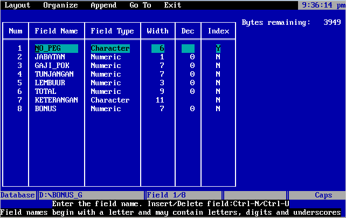Toggle the Index flag of LEMBUUR
346x218 pixels.
(x=218, y=83)
